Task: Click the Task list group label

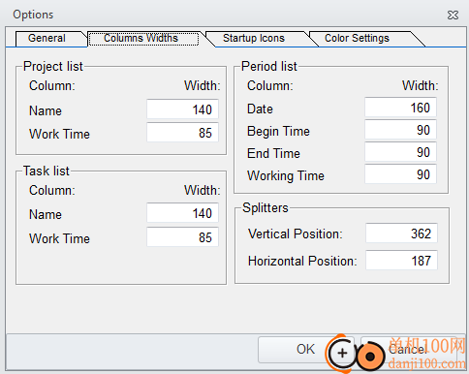Action: (47, 171)
